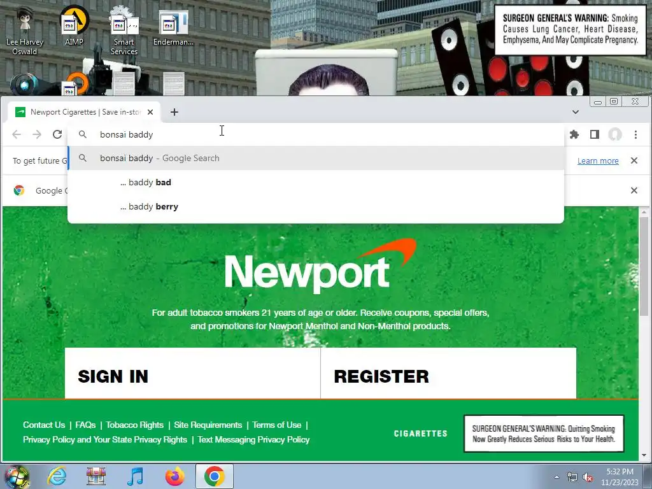Click the network tray icon
Image resolution: width=652 pixels, height=489 pixels.
click(572, 477)
